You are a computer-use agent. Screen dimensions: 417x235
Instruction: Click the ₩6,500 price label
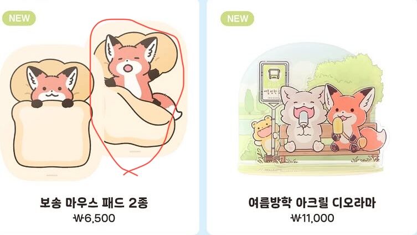pos(94,218)
